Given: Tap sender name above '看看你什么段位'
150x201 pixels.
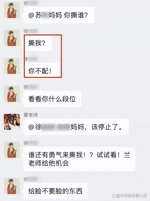Looking at the screenshot, I should pyautogui.click(x=31, y=87).
